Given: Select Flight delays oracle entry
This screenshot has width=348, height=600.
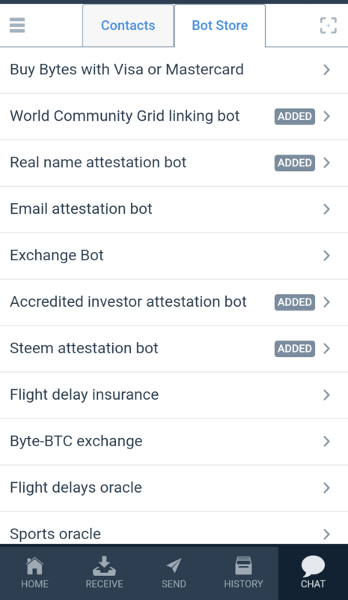Looking at the screenshot, I should [x=174, y=487].
